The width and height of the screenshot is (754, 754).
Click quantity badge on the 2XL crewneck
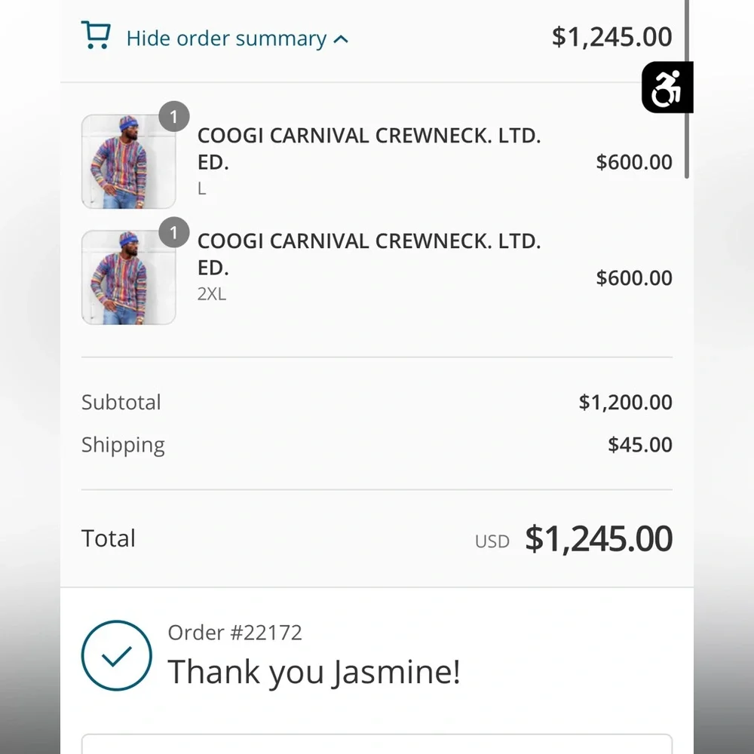coord(174,232)
